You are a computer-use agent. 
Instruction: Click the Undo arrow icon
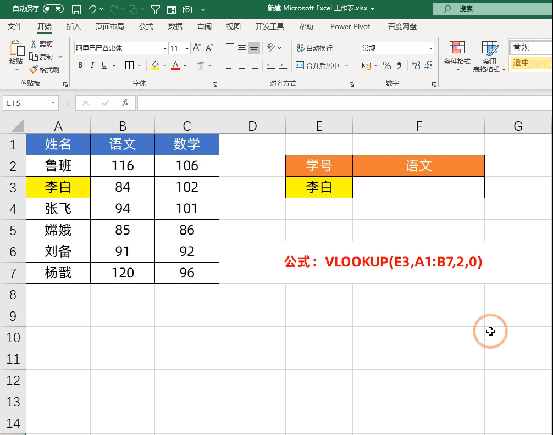(x=92, y=9)
